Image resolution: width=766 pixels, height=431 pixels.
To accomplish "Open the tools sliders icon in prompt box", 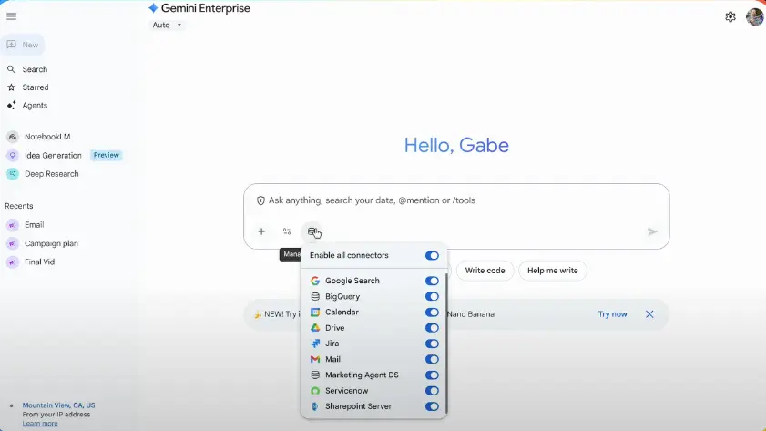I will pos(287,231).
